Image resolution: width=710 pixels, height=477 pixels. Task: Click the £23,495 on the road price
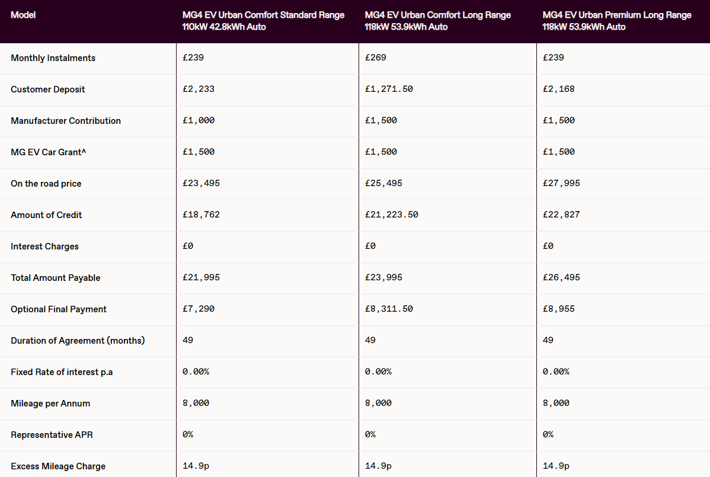coord(201,183)
